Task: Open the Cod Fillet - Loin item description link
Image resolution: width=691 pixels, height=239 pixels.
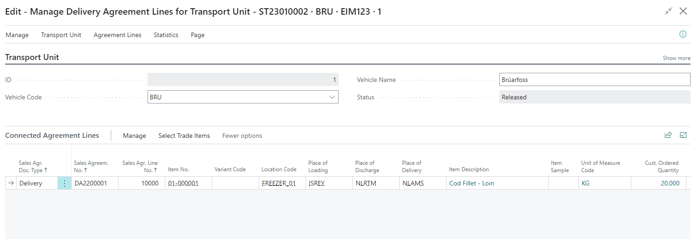Action: pos(471,183)
